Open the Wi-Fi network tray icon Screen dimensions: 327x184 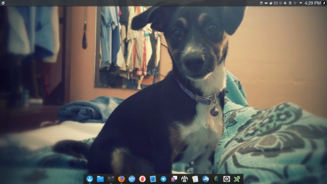click(x=295, y=3)
